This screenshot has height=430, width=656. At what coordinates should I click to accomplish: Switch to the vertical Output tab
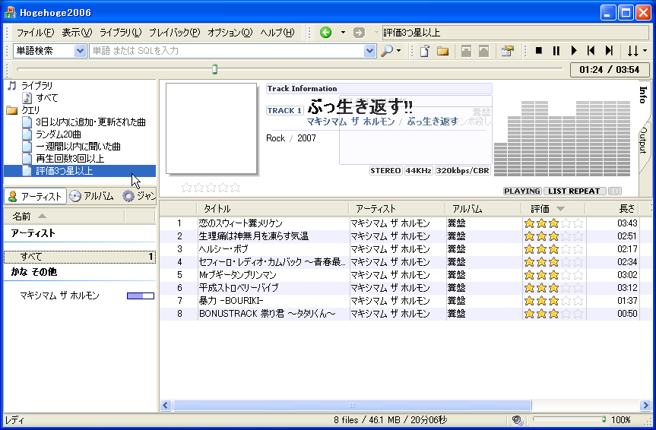pos(644,140)
